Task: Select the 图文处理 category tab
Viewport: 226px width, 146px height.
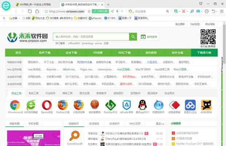Action: click(85, 93)
